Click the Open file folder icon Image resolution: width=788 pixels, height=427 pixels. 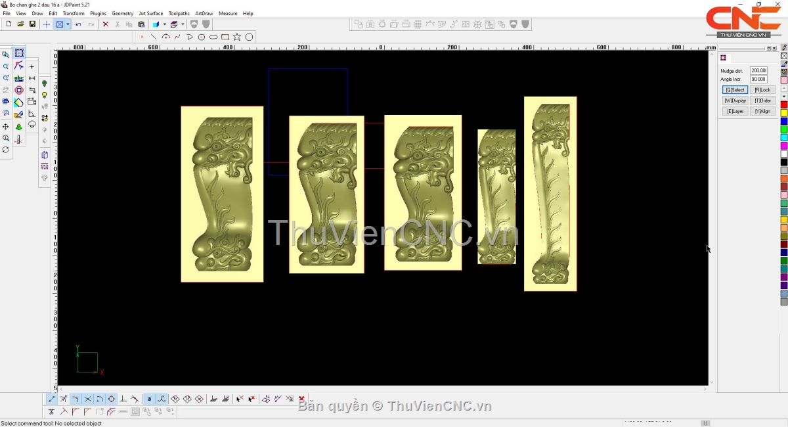pos(20,24)
